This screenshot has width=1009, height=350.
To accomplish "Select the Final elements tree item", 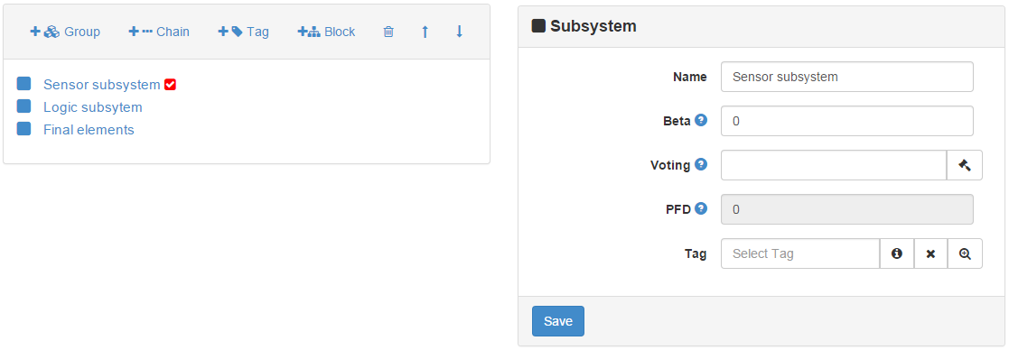I will pos(89,130).
